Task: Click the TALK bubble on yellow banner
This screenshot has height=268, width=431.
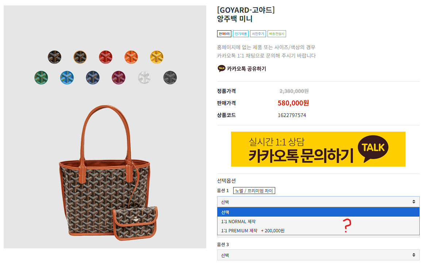Action: click(x=373, y=148)
